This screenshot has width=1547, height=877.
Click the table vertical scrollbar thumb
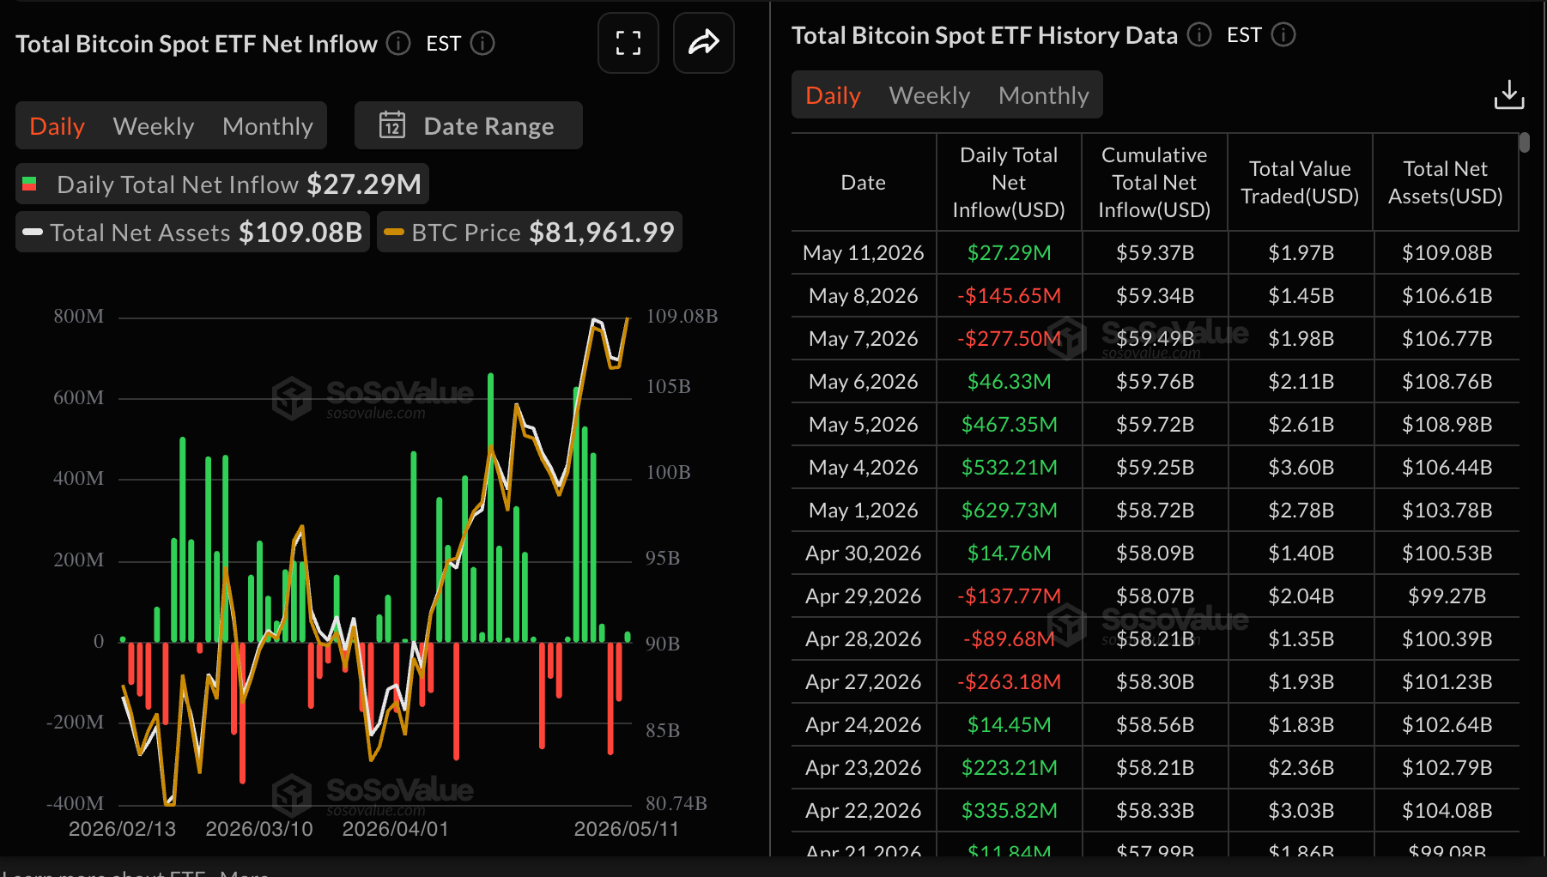click(1524, 142)
